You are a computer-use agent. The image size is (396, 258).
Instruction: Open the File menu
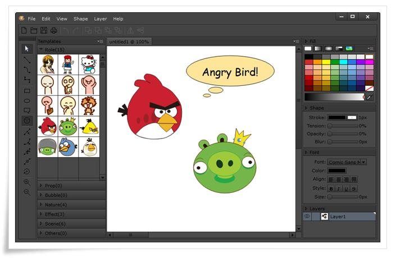pos(31,19)
